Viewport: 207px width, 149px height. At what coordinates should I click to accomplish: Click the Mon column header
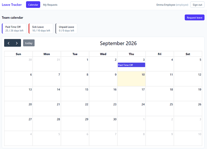[47, 54]
